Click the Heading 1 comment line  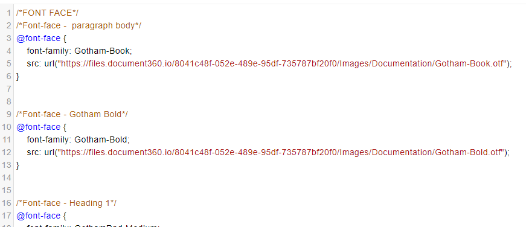click(66, 203)
